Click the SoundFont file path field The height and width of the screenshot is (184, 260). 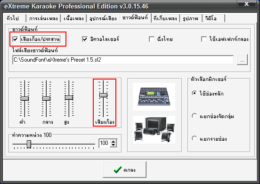[123, 60]
